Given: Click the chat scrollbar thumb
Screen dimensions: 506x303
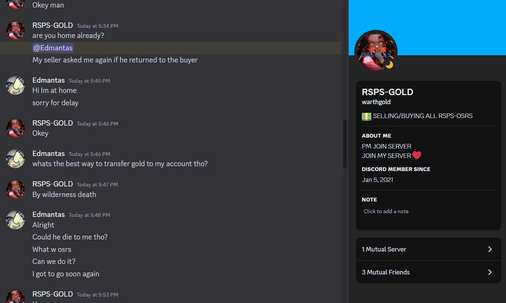Looking at the screenshot, I should pyautogui.click(x=344, y=144).
